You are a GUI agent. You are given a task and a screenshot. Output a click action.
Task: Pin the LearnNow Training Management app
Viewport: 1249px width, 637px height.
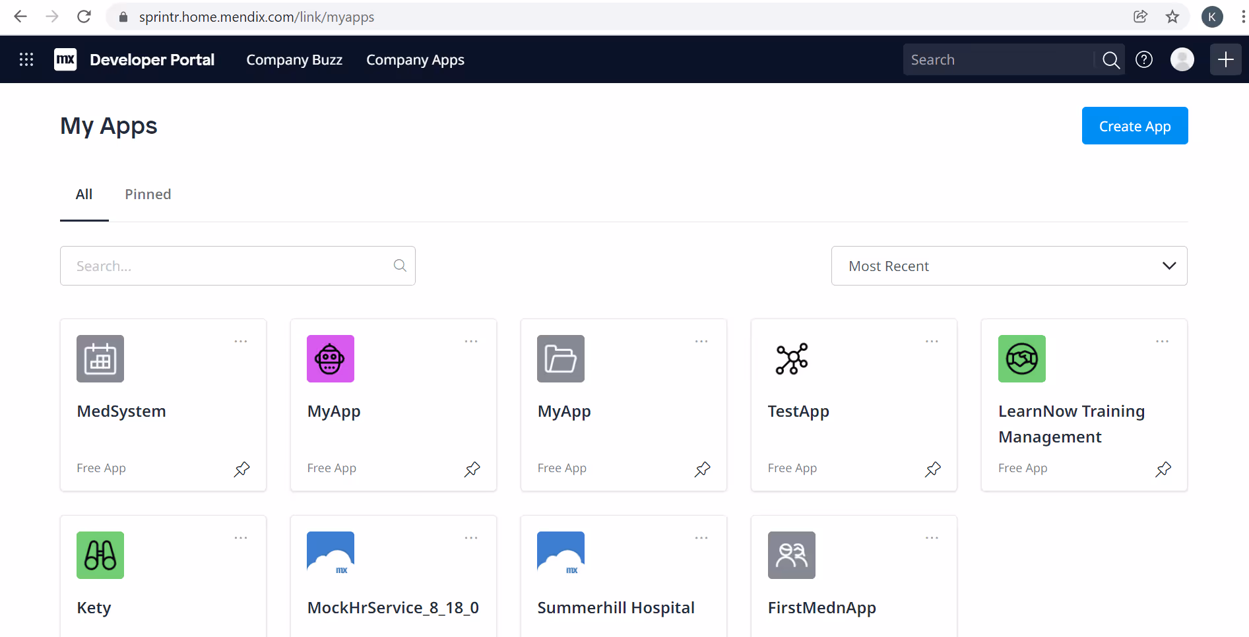[x=1163, y=470]
